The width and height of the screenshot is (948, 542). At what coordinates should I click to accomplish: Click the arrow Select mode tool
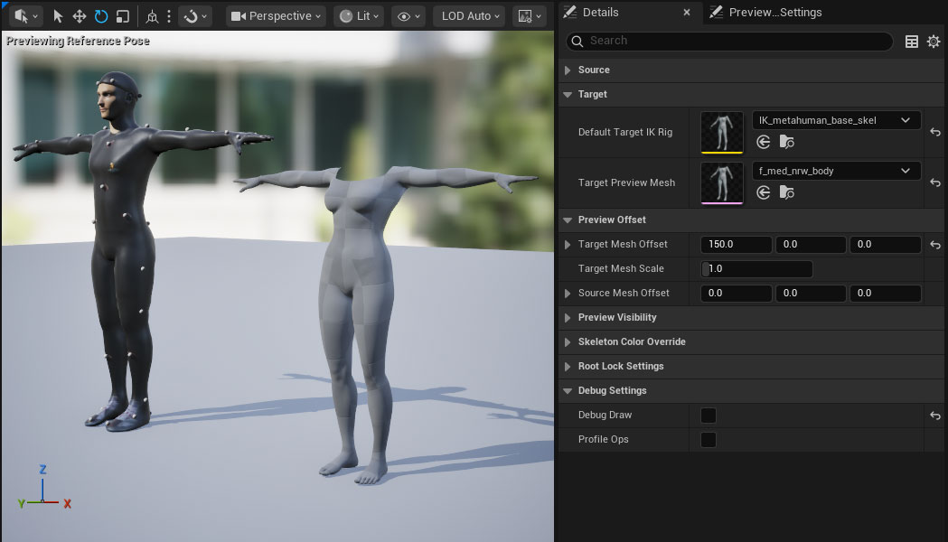pos(58,16)
